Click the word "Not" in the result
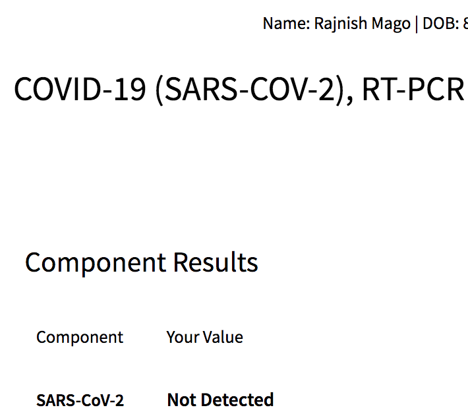The image size is (468, 418). (x=183, y=400)
